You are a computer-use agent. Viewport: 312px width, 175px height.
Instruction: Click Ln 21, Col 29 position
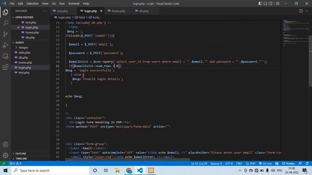199,163
